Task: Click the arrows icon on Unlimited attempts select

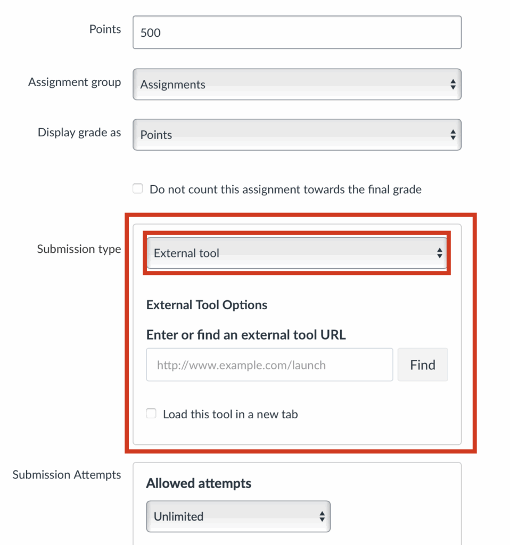Action: 322,516
